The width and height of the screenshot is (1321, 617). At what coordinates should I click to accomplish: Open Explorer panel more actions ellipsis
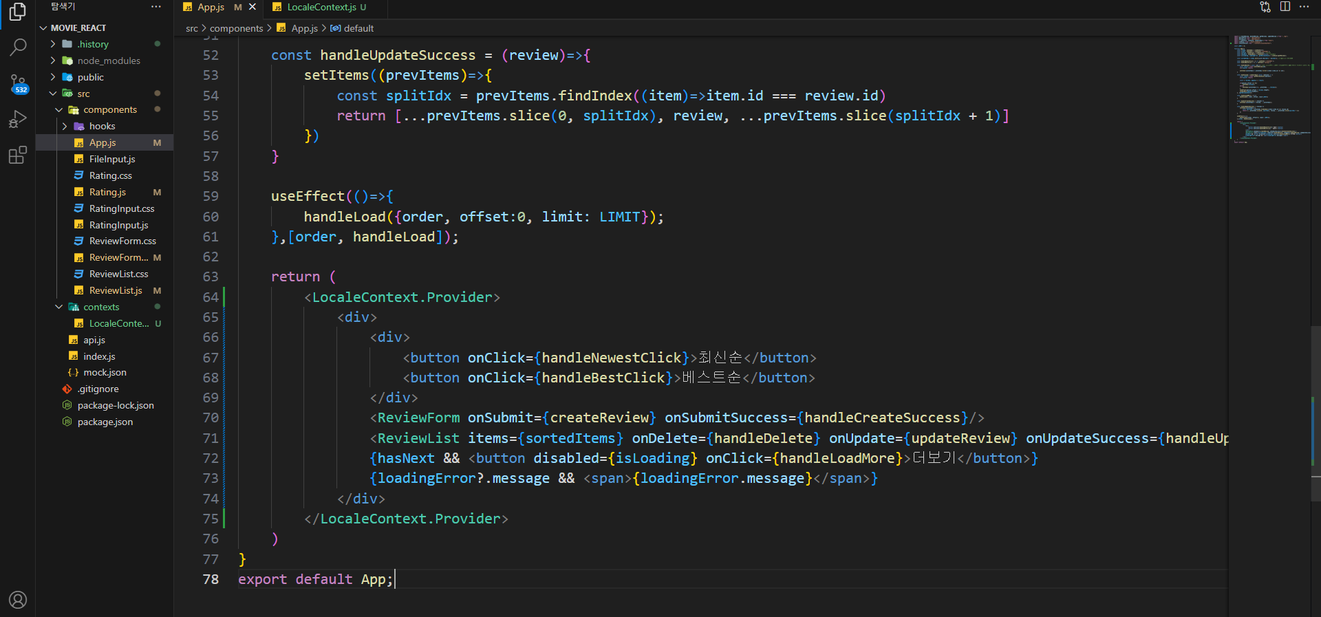(x=156, y=7)
